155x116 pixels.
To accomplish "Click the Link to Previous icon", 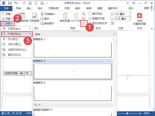I will tap(84, 23).
